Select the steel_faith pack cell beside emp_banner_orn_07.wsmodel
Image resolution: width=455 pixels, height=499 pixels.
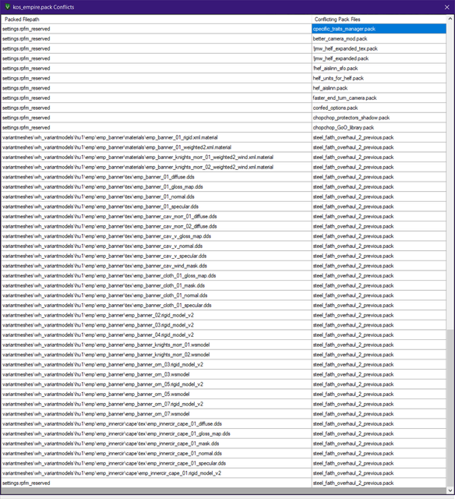coord(379,414)
